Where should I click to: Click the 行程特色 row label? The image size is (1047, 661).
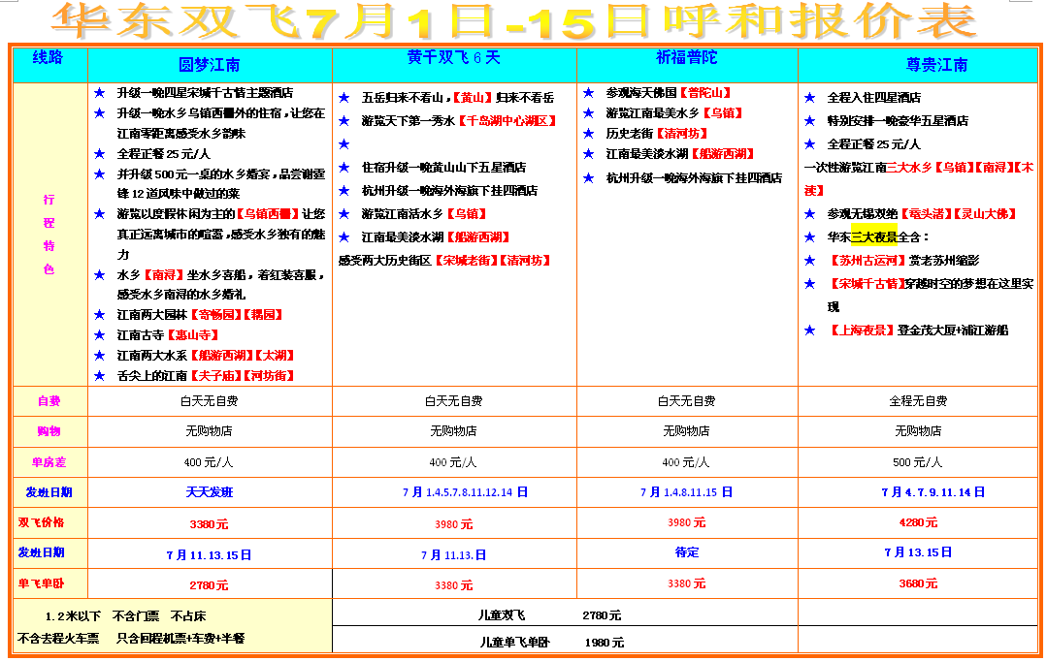pos(49,235)
